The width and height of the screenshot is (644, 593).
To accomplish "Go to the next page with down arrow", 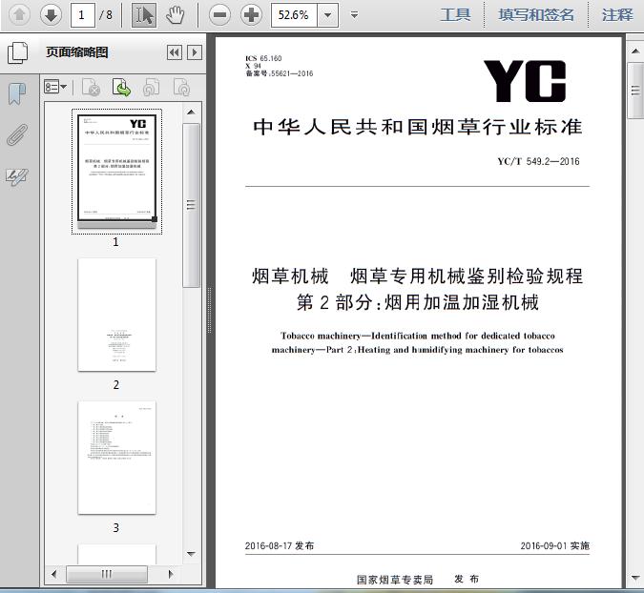I will pyautogui.click(x=51, y=15).
